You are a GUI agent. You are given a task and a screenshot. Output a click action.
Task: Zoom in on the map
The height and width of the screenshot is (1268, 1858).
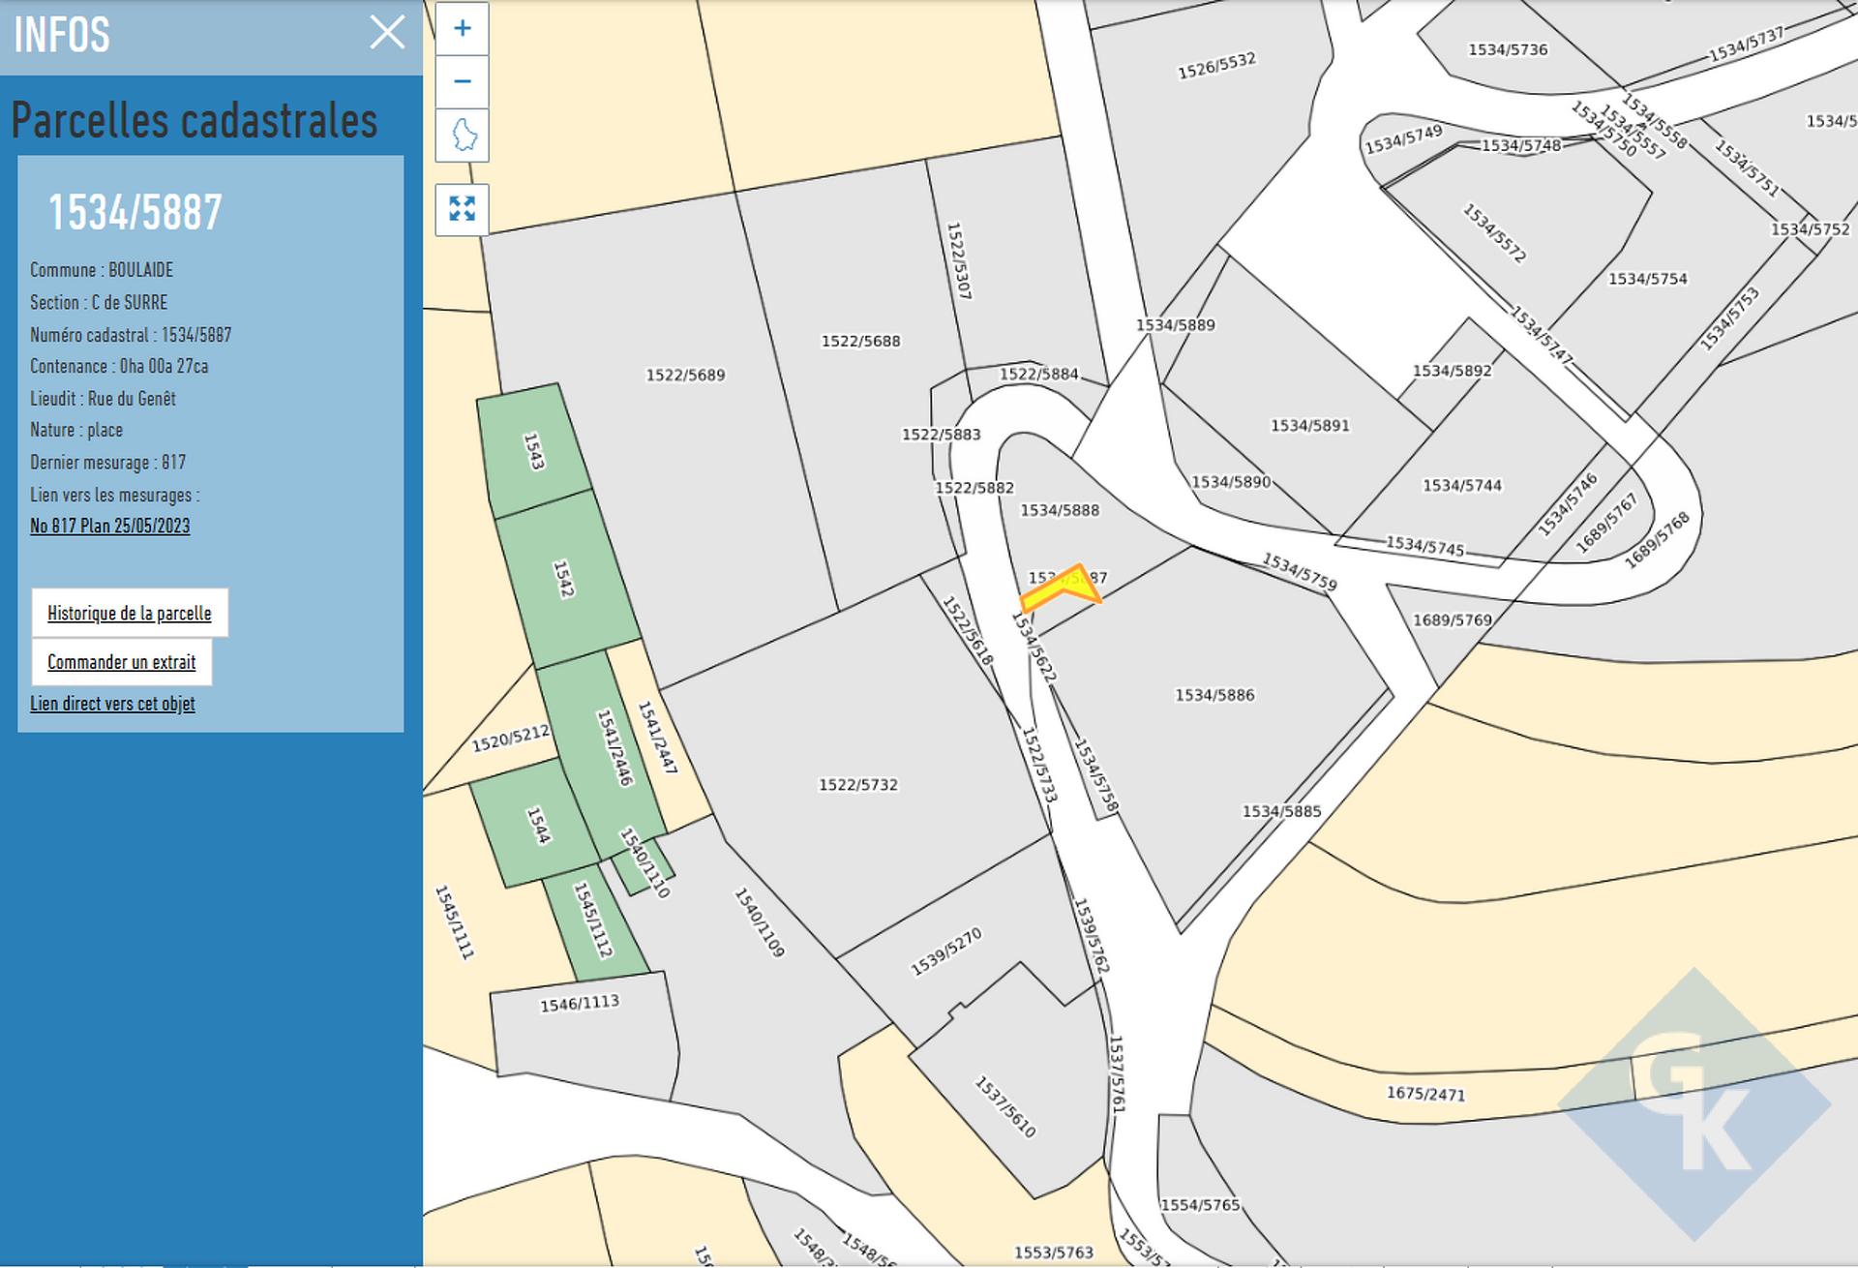pyautogui.click(x=462, y=29)
